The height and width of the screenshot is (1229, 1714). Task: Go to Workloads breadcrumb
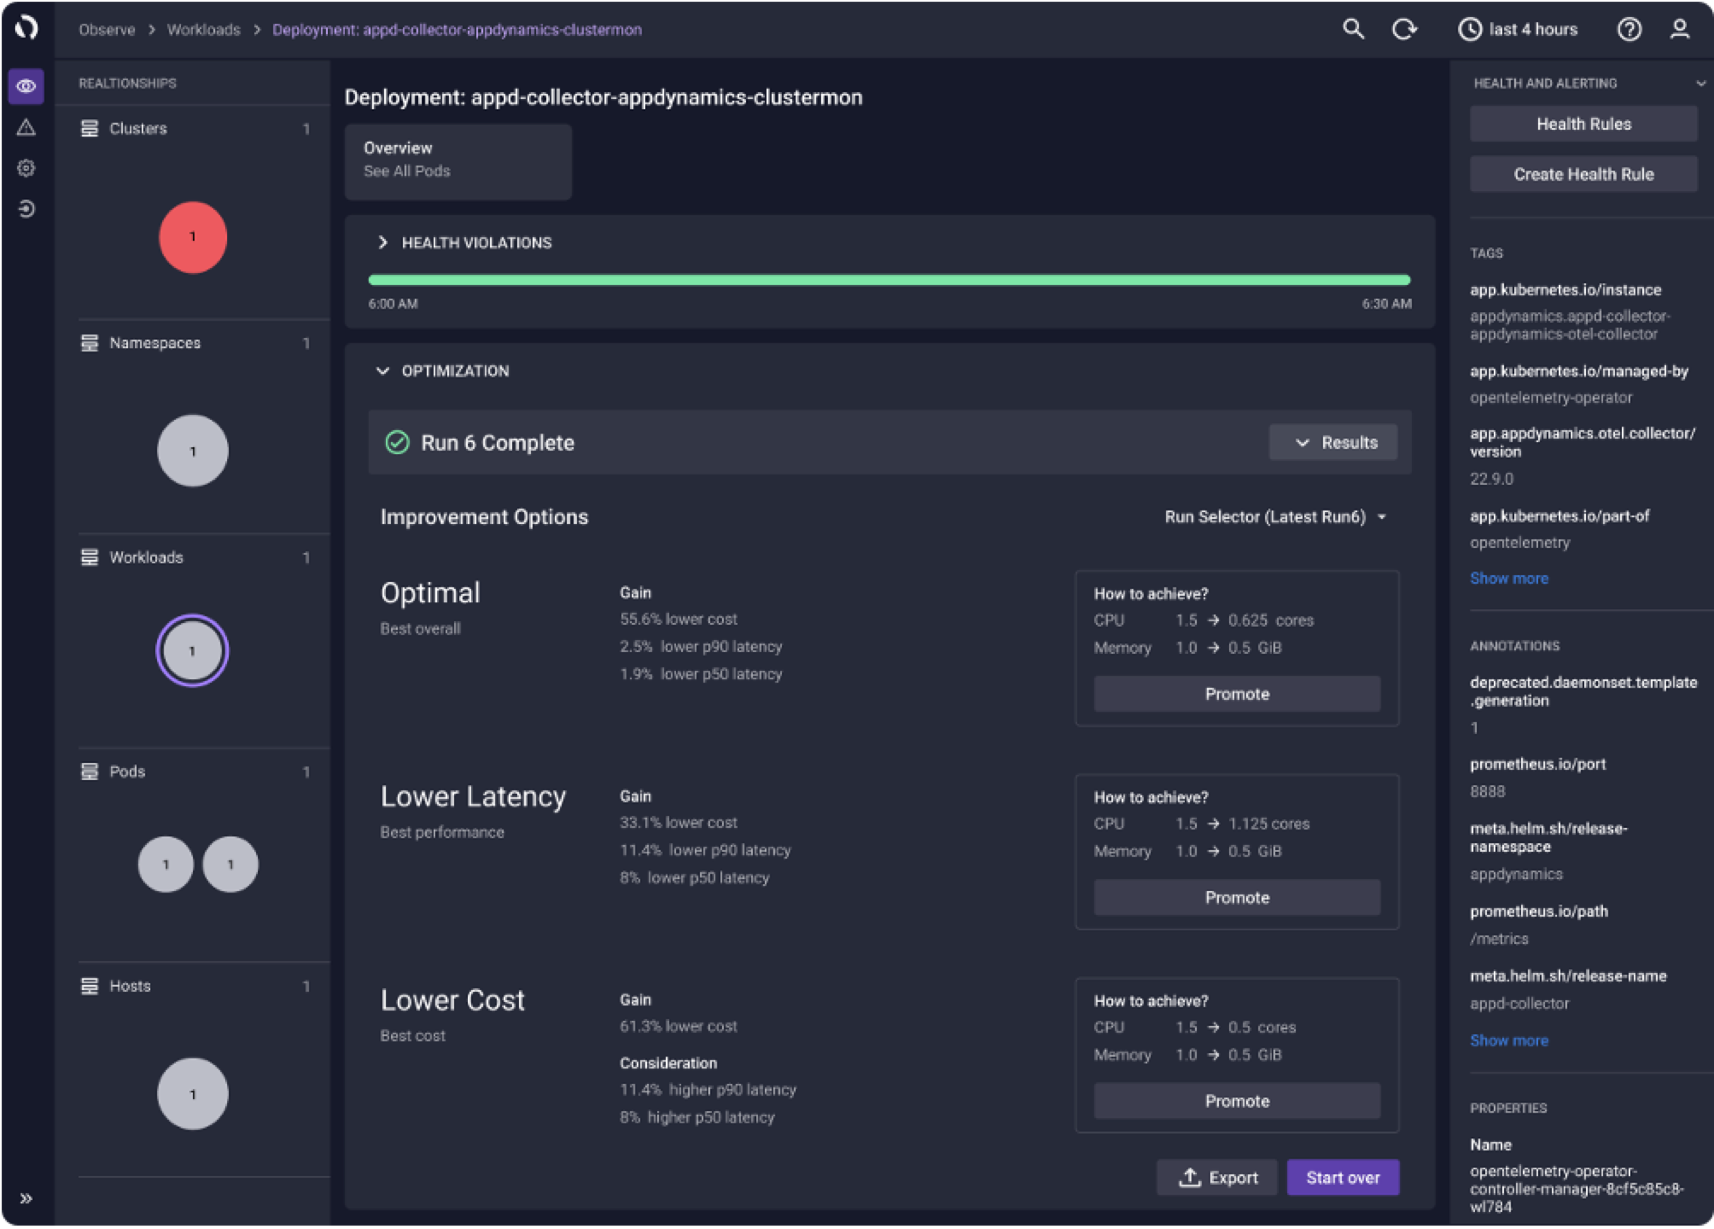pyautogui.click(x=203, y=30)
